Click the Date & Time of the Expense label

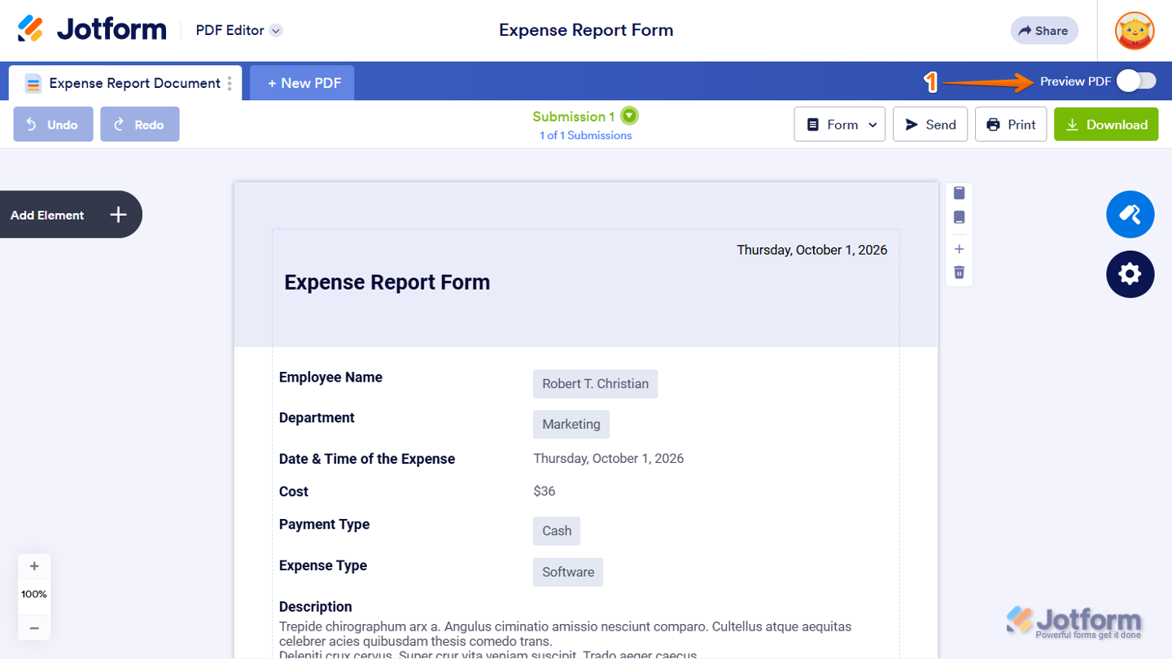coord(367,459)
